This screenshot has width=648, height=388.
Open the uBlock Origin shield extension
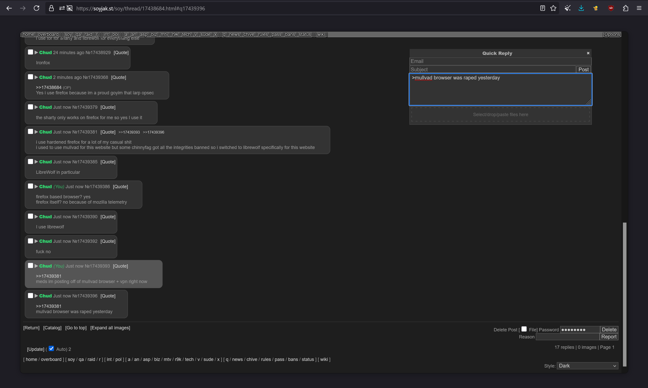tap(611, 8)
